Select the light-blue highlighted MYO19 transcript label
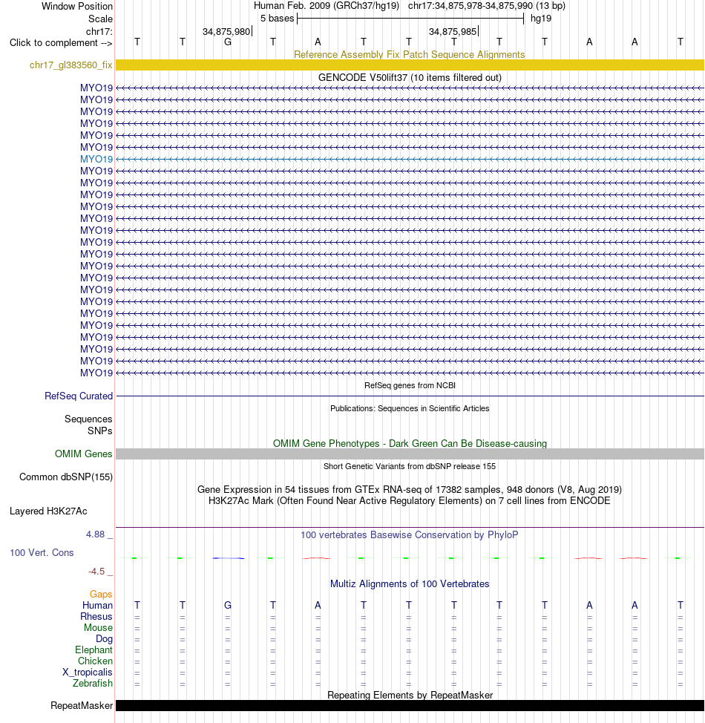 (x=96, y=159)
